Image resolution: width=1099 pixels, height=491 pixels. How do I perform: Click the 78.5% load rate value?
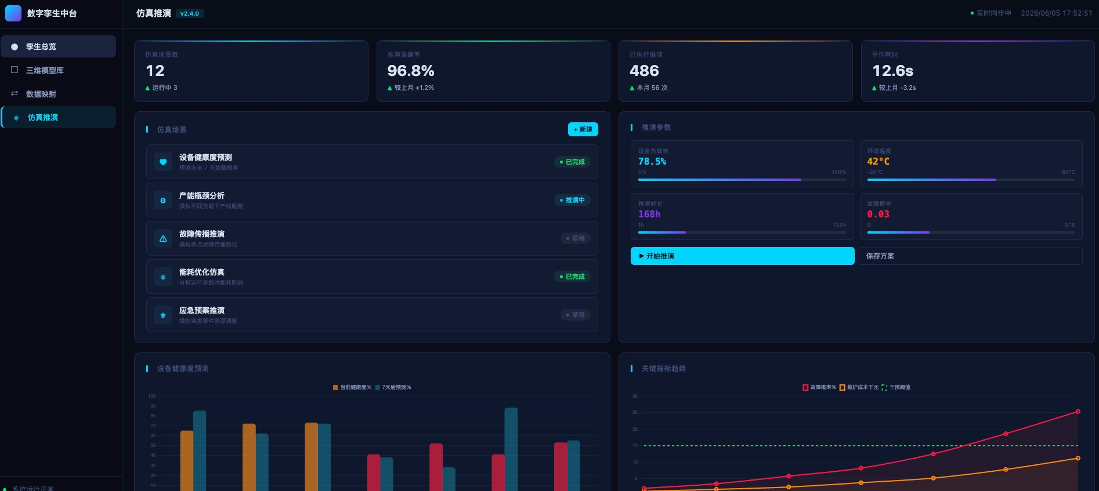[x=652, y=162]
